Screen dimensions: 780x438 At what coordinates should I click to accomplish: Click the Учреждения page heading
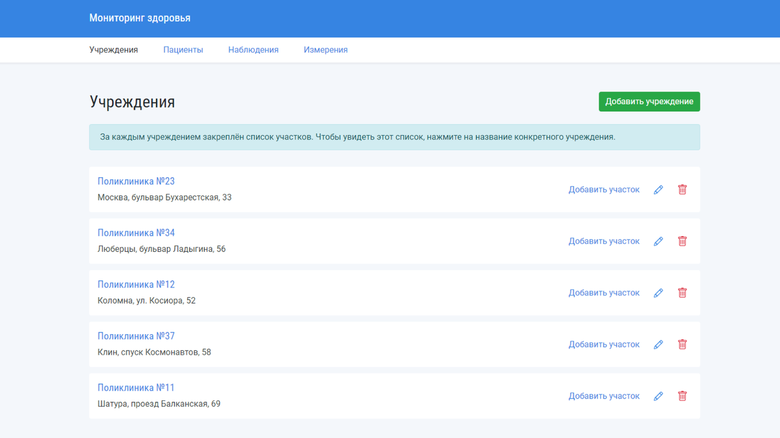(x=132, y=102)
